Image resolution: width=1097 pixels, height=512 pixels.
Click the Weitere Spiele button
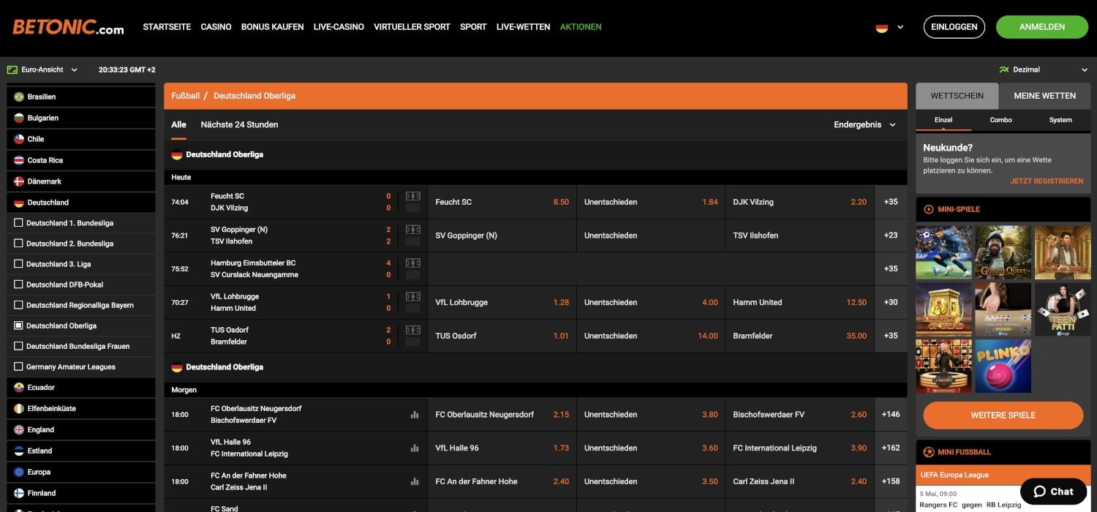click(1003, 415)
